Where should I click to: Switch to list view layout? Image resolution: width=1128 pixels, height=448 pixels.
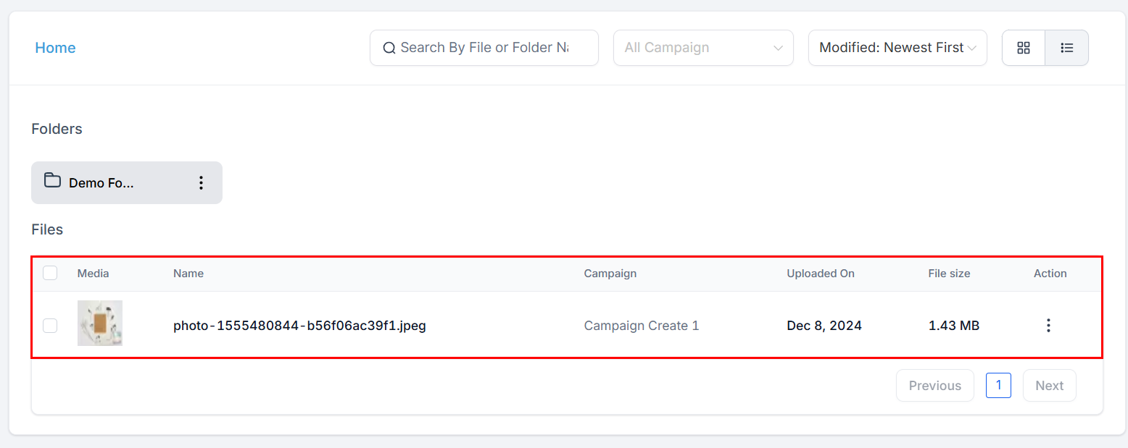(x=1066, y=48)
